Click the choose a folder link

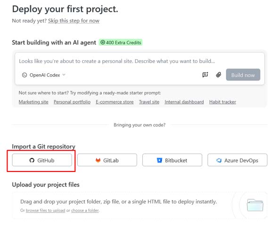click(x=85, y=210)
